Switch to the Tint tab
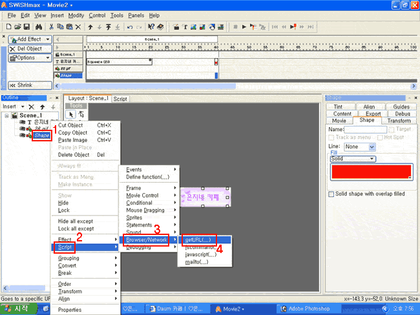 pyautogui.click(x=338, y=107)
